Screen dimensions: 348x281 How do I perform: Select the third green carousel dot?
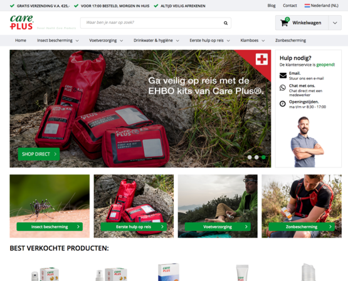263,157
